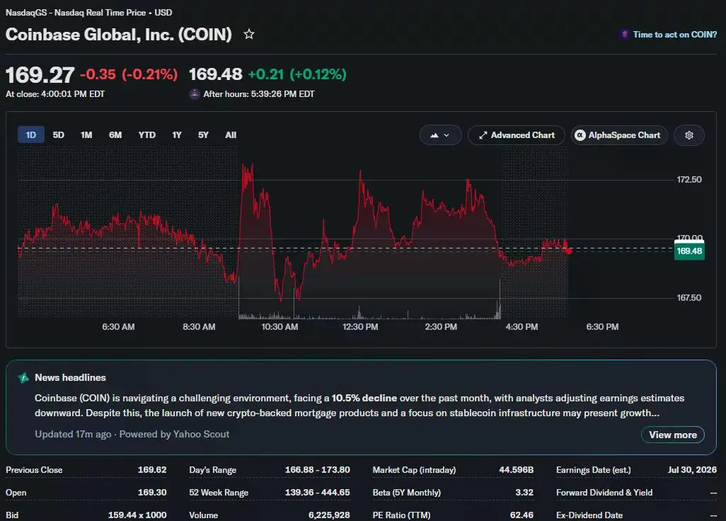
Task: Click the News headlines heading
Action: (x=70, y=378)
